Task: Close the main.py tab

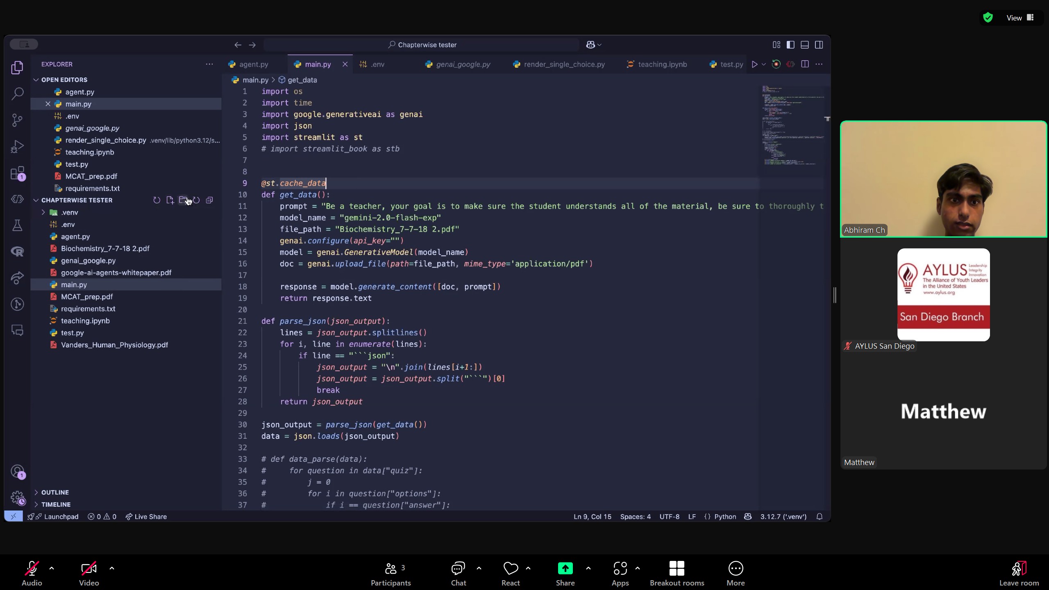Action: click(x=345, y=64)
